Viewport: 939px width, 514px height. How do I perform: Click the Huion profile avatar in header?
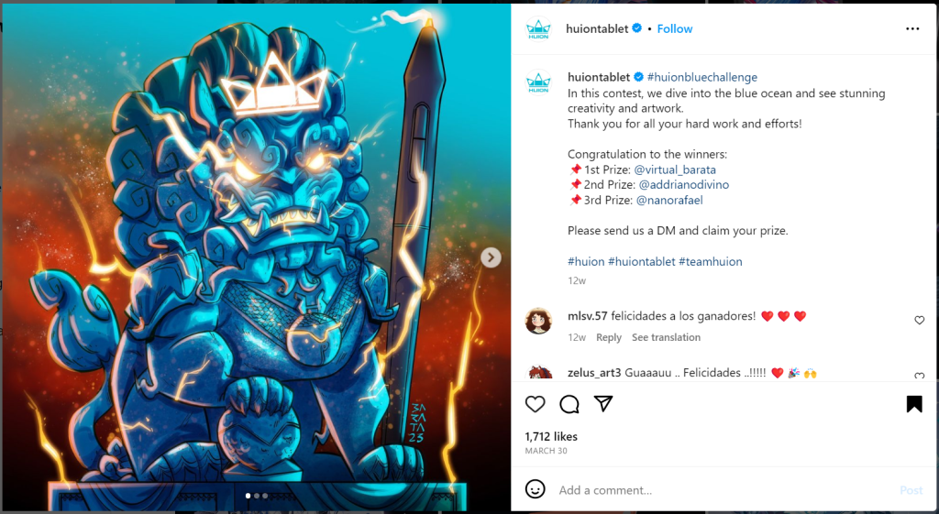tap(537, 28)
